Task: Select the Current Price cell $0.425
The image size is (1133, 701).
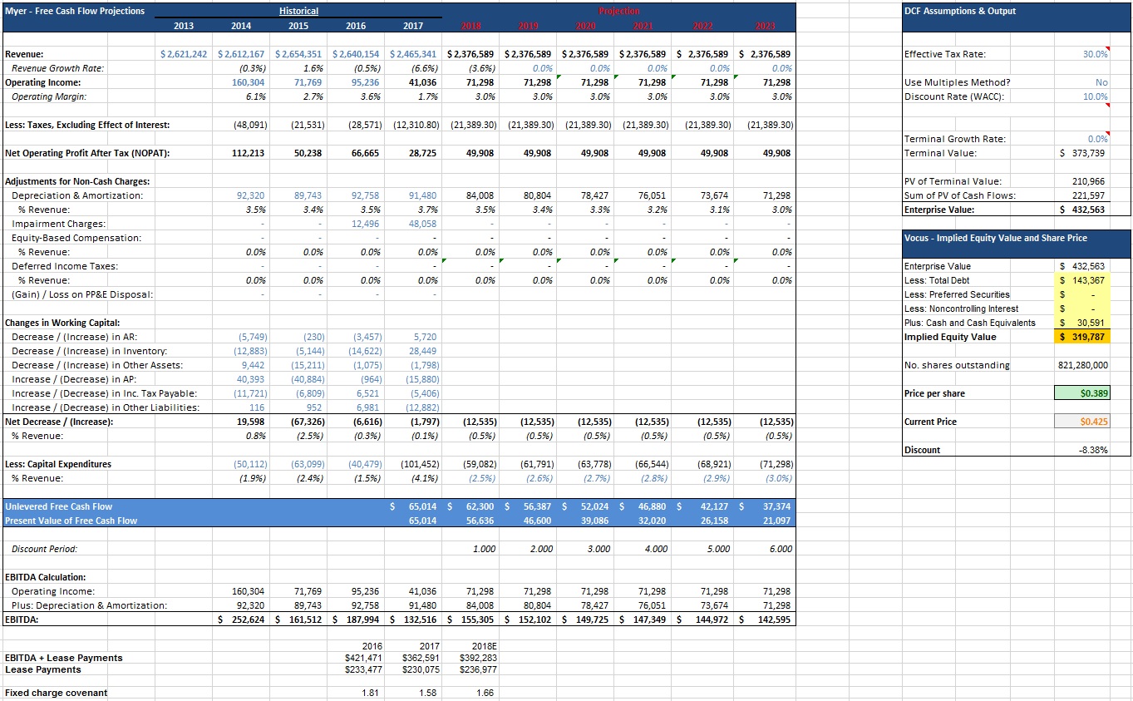Action: click(x=1084, y=422)
